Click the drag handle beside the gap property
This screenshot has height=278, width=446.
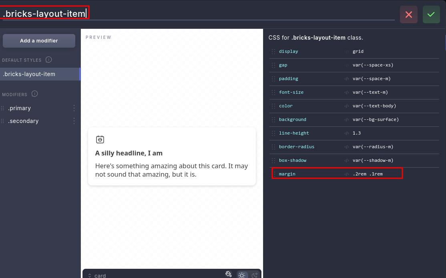coord(273,65)
